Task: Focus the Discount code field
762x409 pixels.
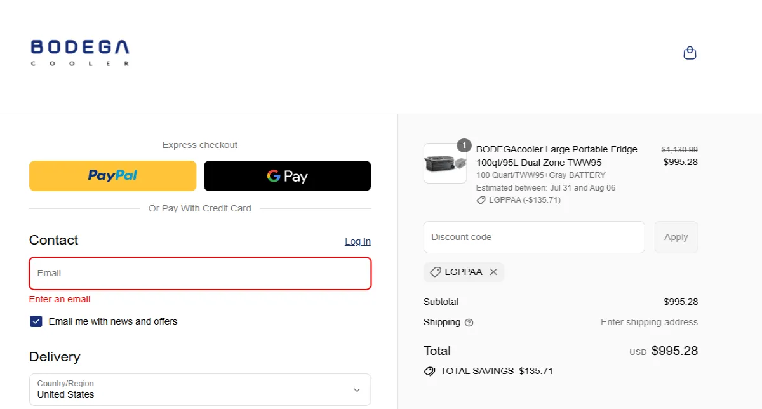Action: [534, 237]
